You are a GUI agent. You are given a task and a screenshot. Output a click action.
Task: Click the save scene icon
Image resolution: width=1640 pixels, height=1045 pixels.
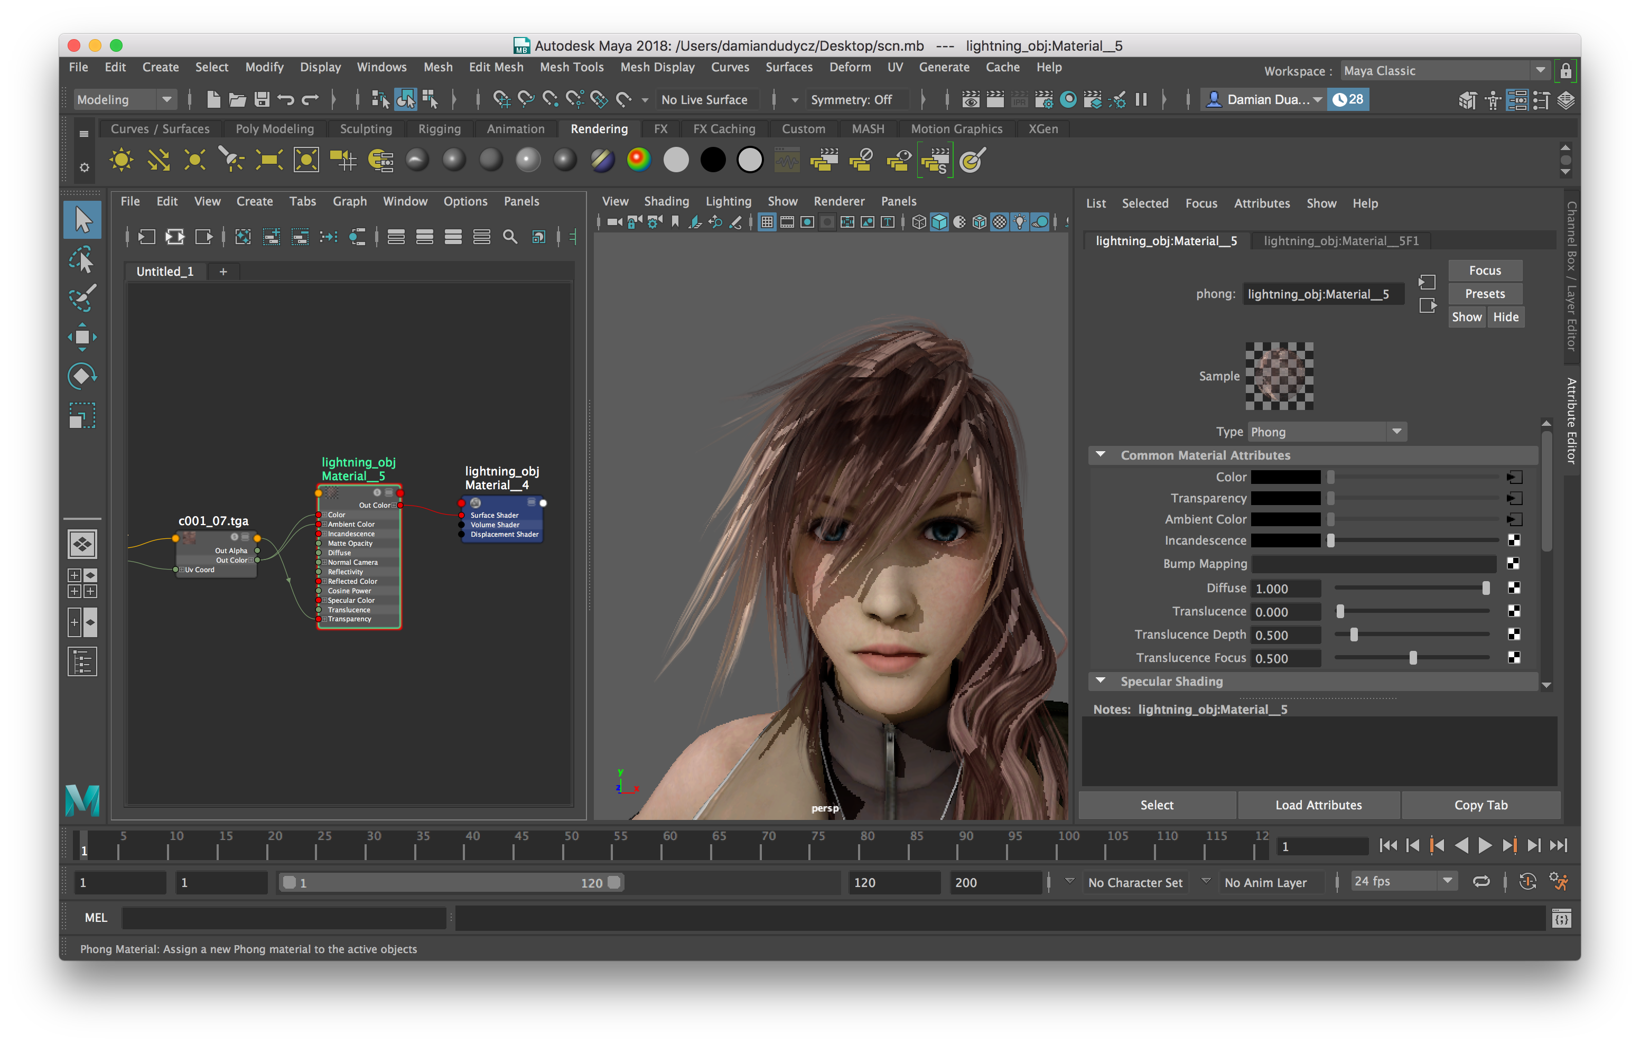pyautogui.click(x=262, y=99)
